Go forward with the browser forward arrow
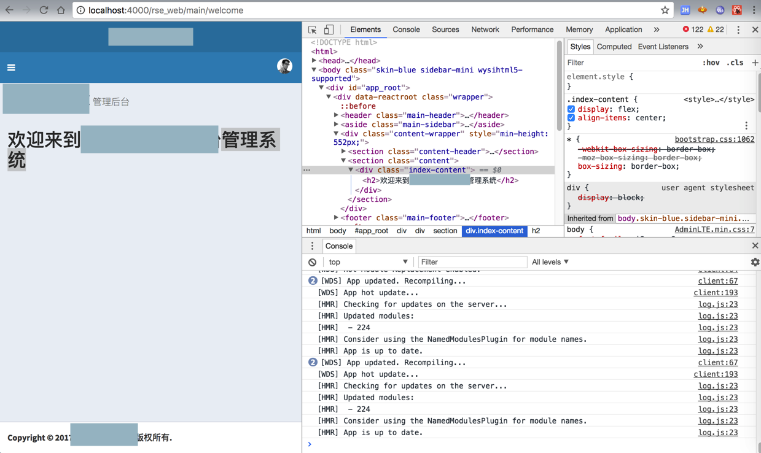This screenshot has height=453, width=761. [26, 10]
